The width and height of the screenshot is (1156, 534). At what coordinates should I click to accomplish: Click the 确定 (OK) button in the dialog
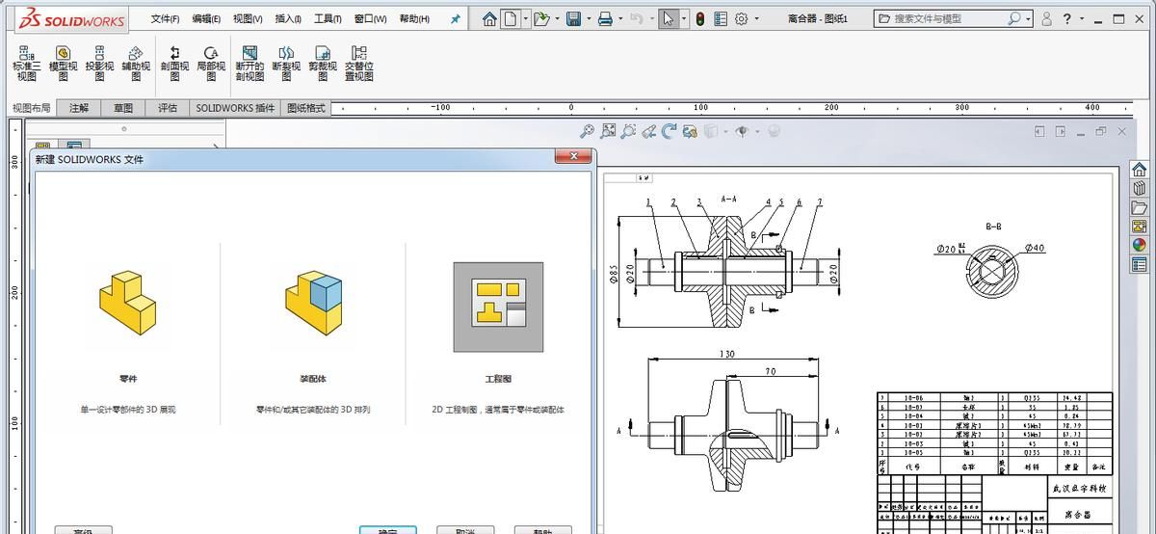[388, 530]
